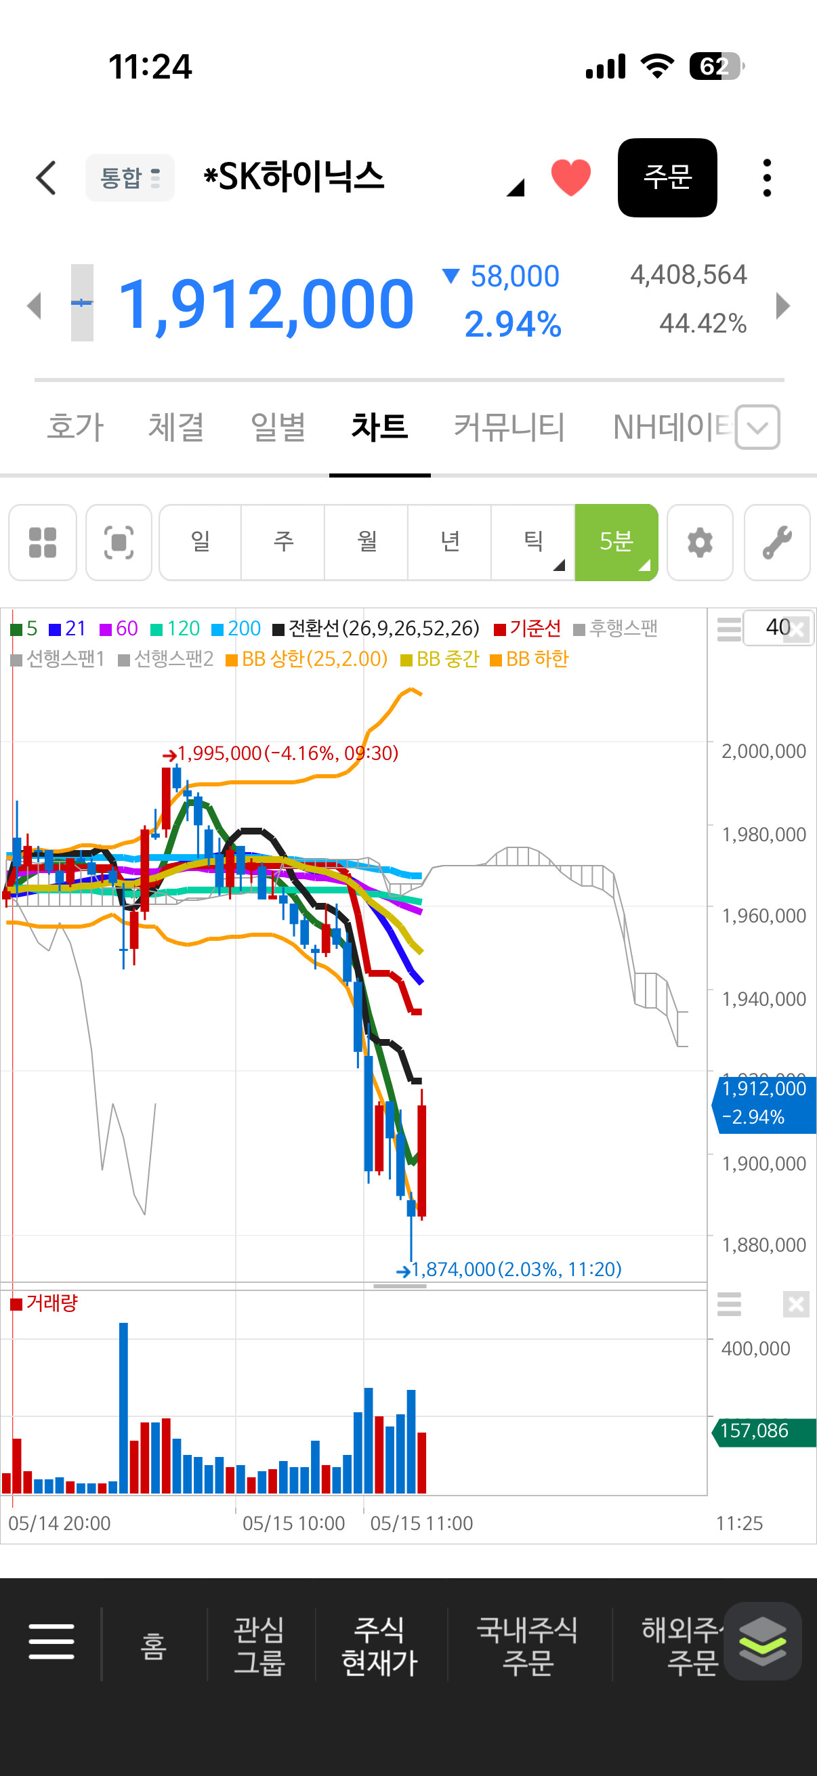
Task: Open the three-dot more options menu
Action: (x=767, y=178)
